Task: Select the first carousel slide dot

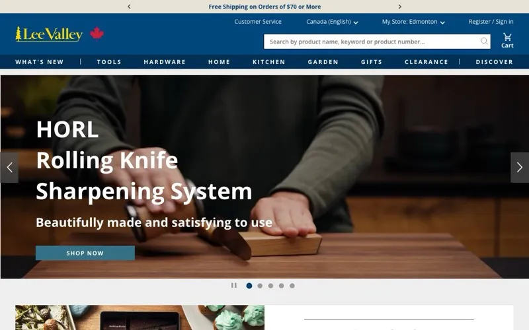Action: coord(249,286)
